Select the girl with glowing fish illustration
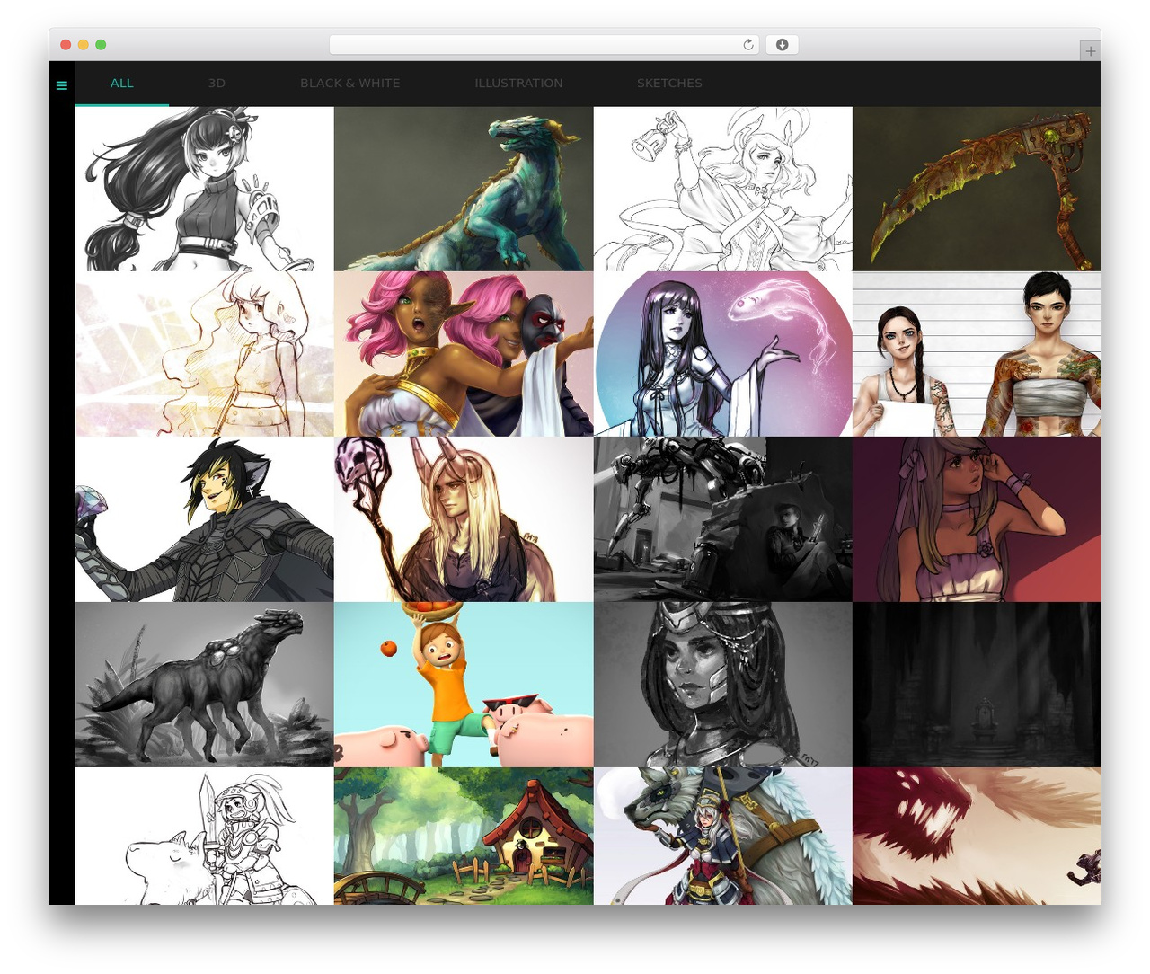The width and height of the screenshot is (1150, 974). coord(722,354)
